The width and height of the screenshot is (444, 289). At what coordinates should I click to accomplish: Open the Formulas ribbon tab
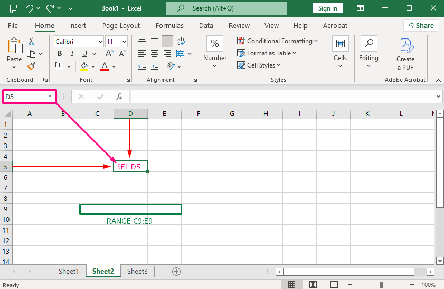169,25
